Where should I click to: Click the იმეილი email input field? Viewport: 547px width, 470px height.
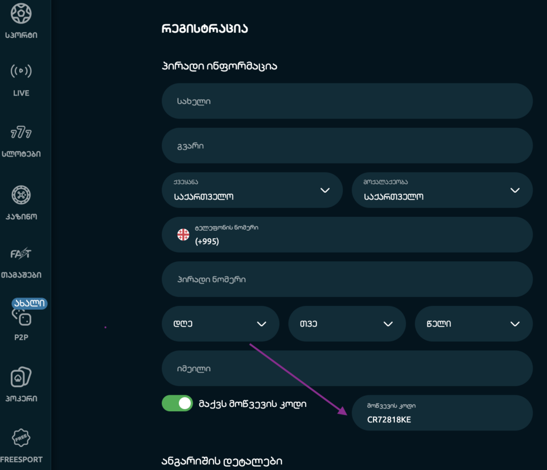click(347, 368)
